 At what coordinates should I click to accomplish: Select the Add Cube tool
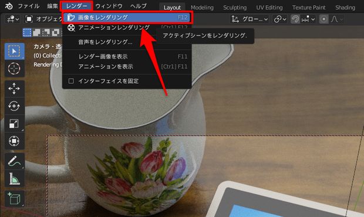[x=15, y=199]
